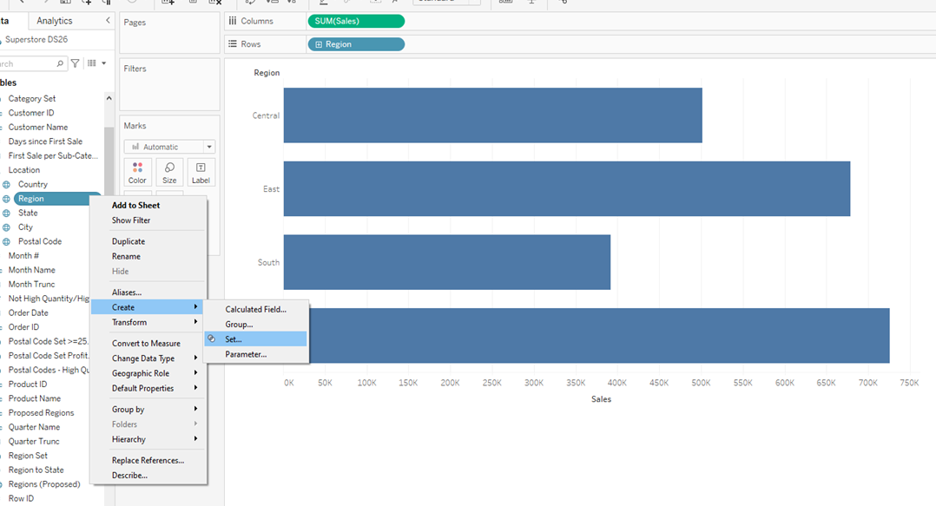The image size is (936, 506).
Task: Click the Columns shelf icon
Action: tap(233, 21)
